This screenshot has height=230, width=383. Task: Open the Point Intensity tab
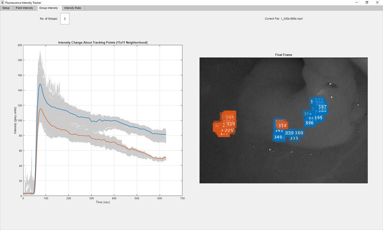[25, 8]
